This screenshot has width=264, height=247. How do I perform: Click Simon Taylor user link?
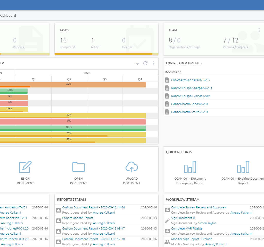(x=207, y=223)
